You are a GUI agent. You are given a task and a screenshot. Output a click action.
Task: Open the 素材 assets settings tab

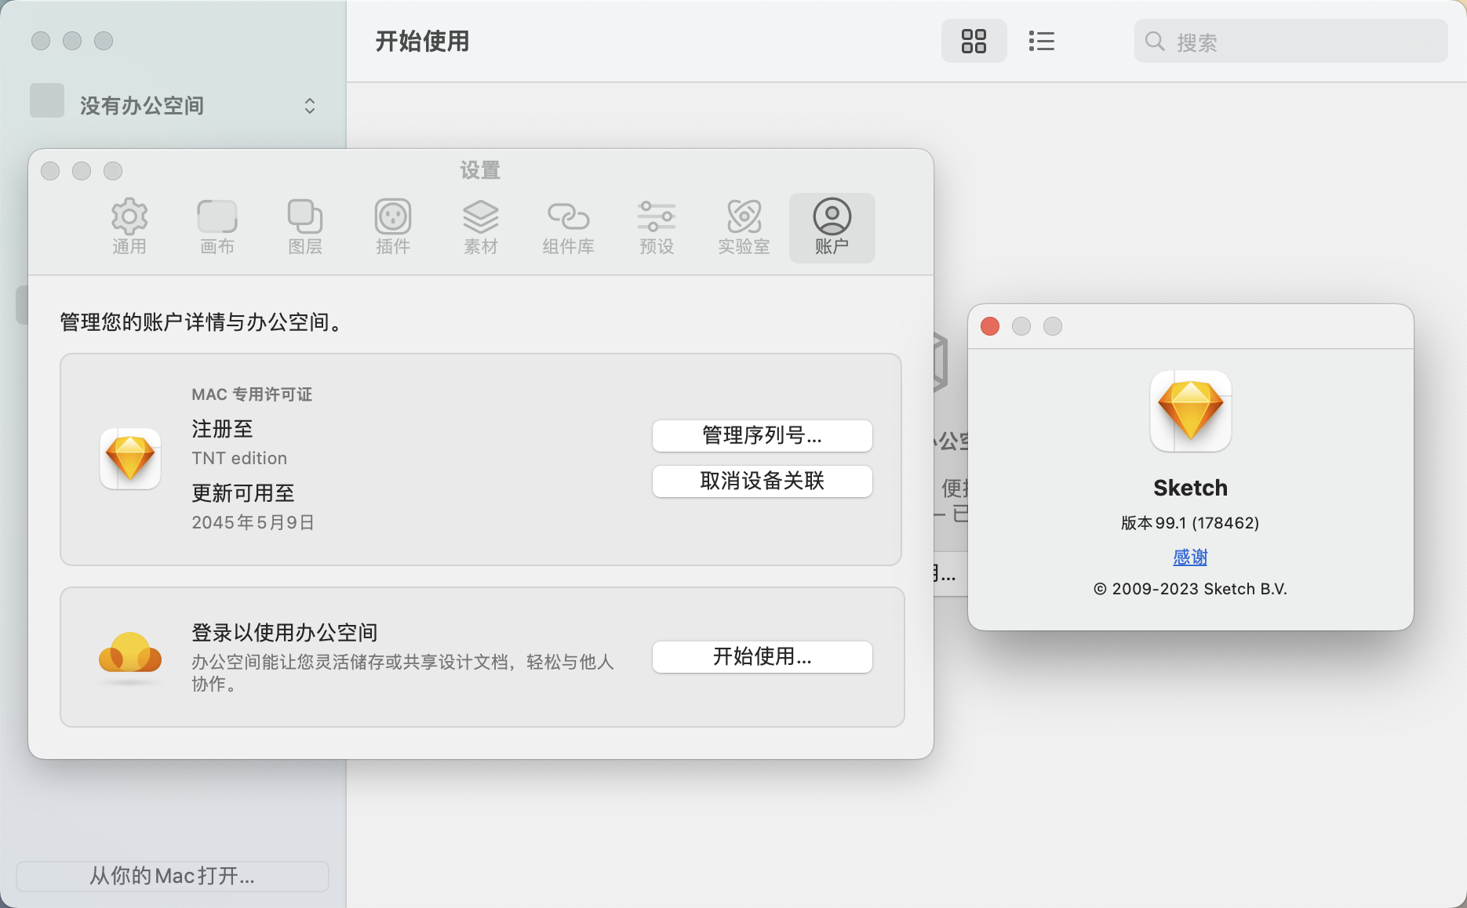click(x=481, y=227)
